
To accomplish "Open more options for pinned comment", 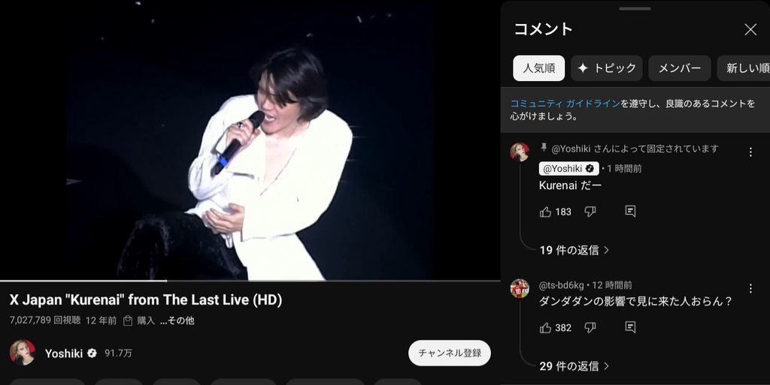I will click(x=750, y=152).
